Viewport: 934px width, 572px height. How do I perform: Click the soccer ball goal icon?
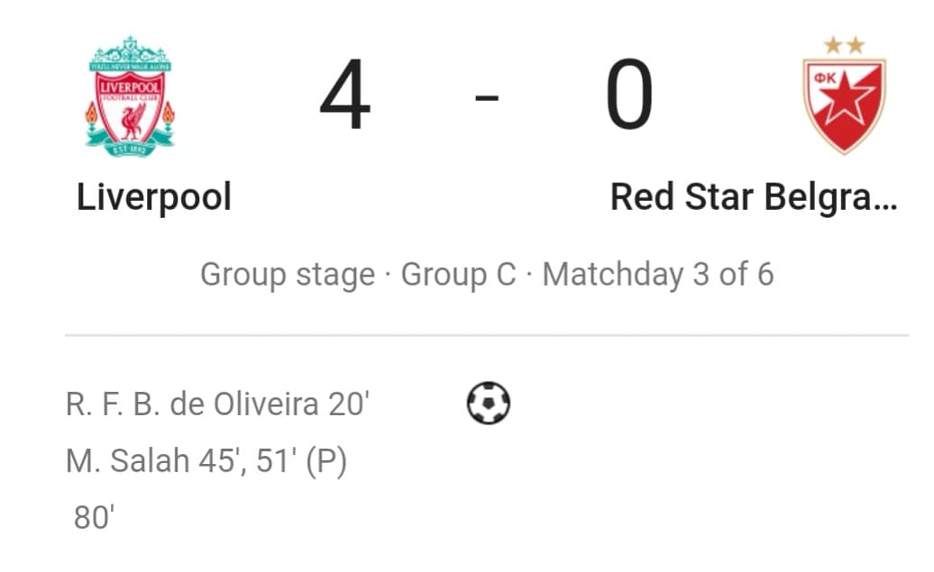click(489, 403)
